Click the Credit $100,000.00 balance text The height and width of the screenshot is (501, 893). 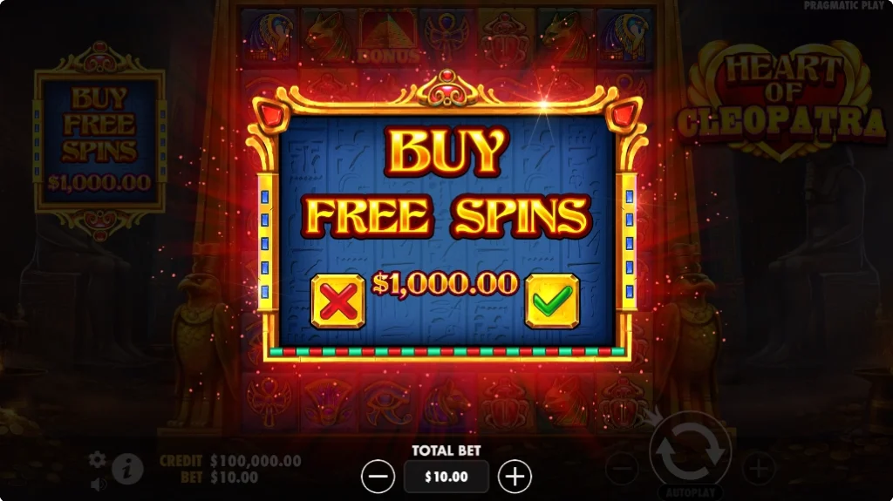pos(230,461)
